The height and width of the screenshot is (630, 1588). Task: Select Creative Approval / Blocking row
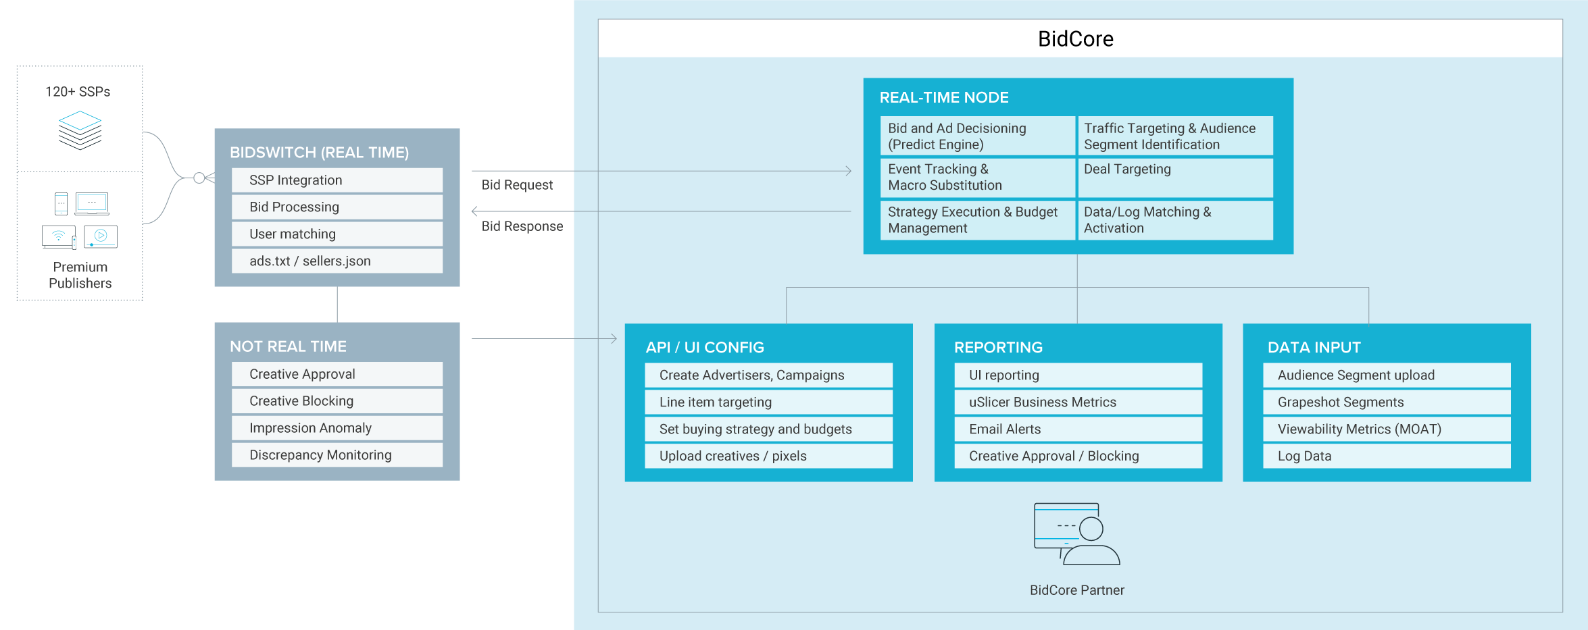(1078, 456)
